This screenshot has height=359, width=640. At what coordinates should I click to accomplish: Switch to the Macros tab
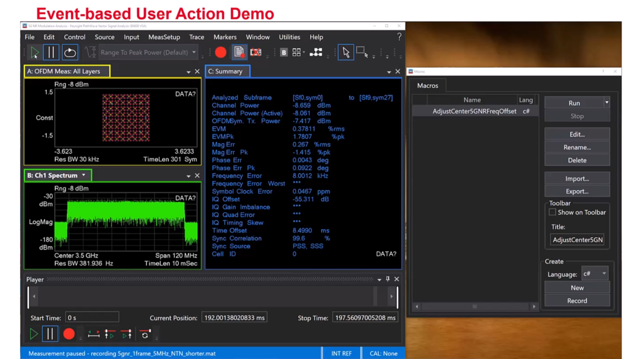[427, 85]
